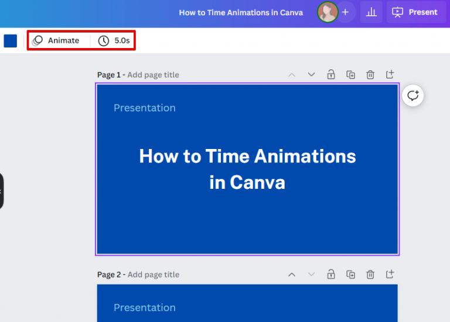Click Page 2 title field
450x322 pixels.
pyautogui.click(x=153, y=274)
